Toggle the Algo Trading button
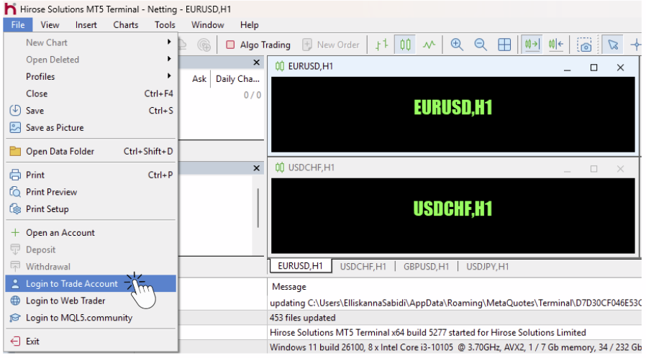 (258, 45)
